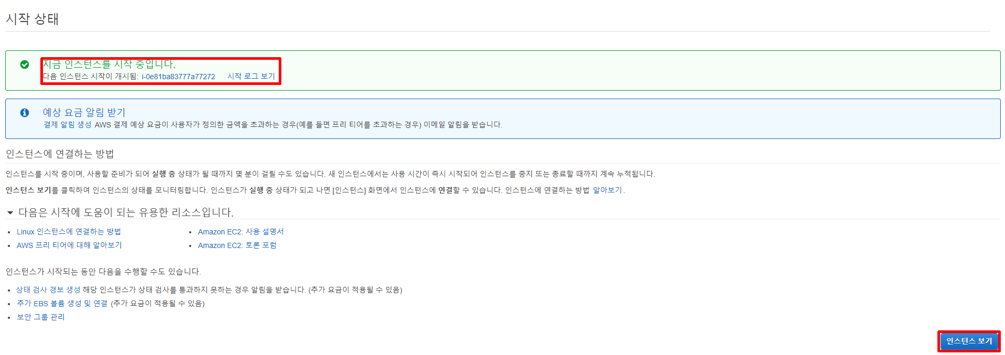The height and width of the screenshot is (355, 1005).
Task: Click the 인스턴스 보기 button
Action: pos(969,341)
